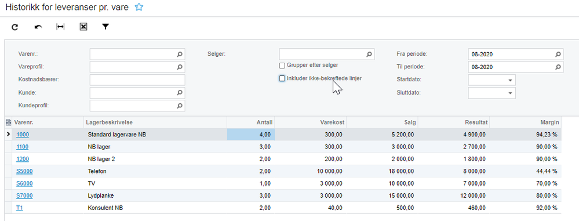
Task: Tick Inkluder ikke-bekreftede linjer checkbox
Action: point(282,78)
